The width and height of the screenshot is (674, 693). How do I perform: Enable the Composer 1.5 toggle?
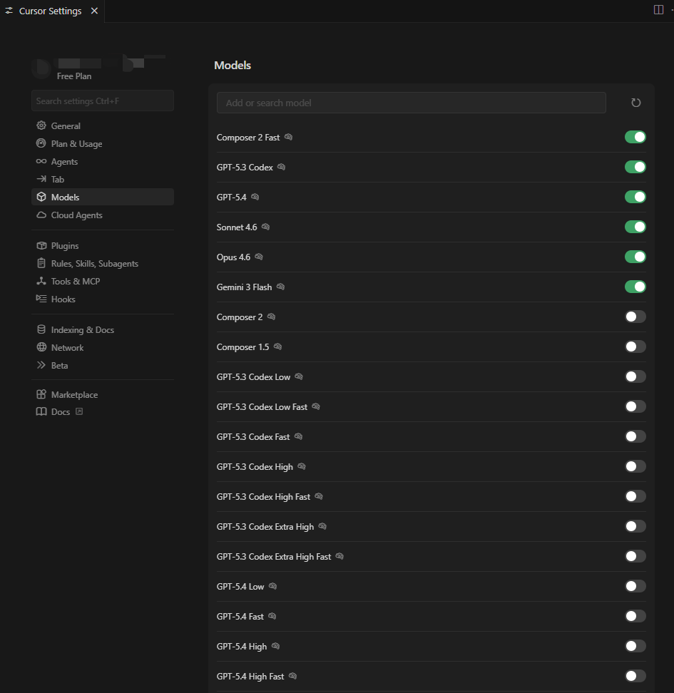pyautogui.click(x=635, y=347)
